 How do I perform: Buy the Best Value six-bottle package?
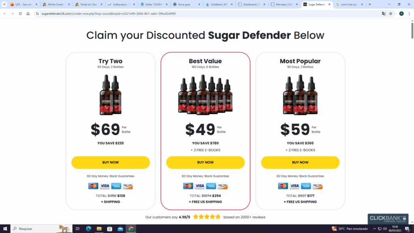pyautogui.click(x=205, y=163)
